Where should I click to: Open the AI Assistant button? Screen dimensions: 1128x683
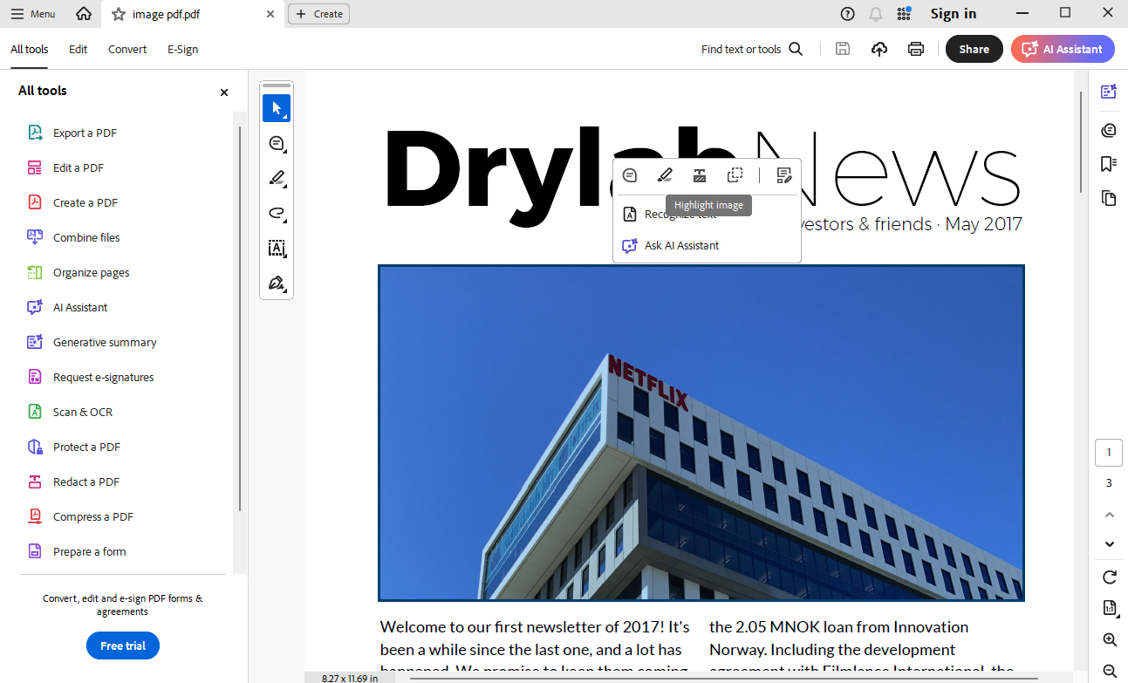click(x=1063, y=49)
